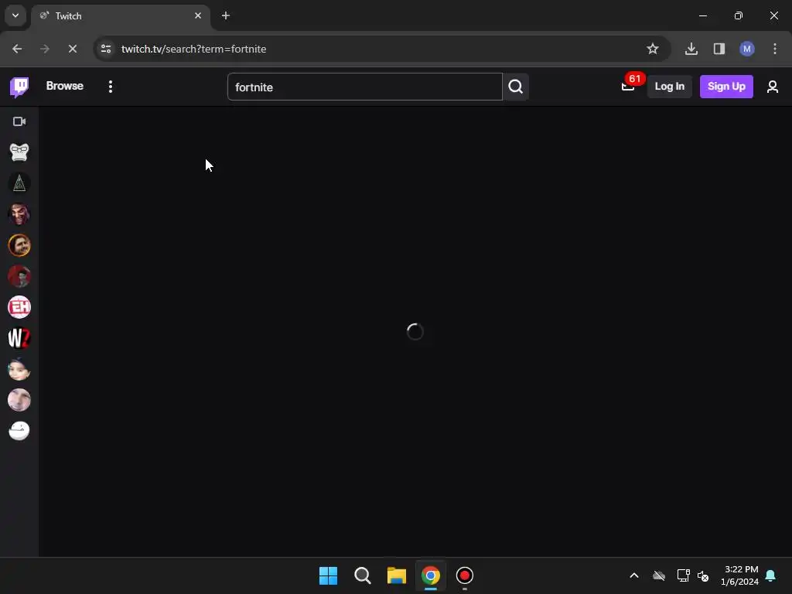Open the user account menu icon
The image size is (792, 594).
(x=773, y=87)
